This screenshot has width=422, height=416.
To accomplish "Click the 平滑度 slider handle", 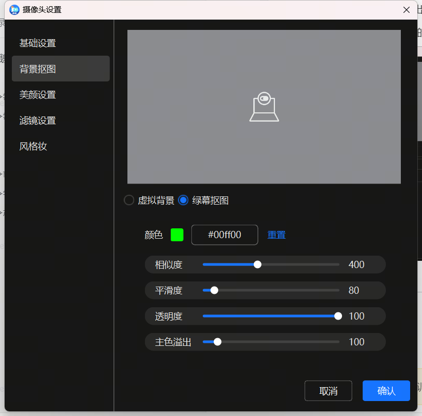I will tap(214, 290).
